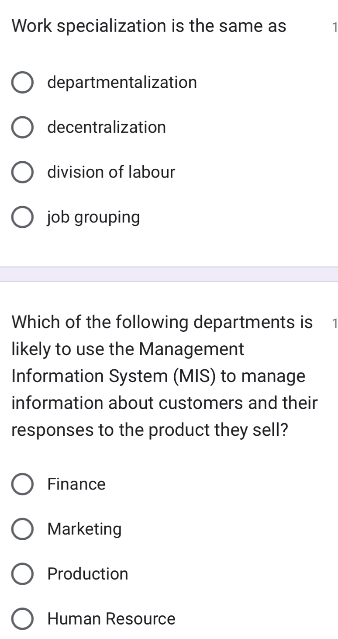The width and height of the screenshot is (338, 639).
Task: Select Finance for the MIS question
Action: [22, 484]
